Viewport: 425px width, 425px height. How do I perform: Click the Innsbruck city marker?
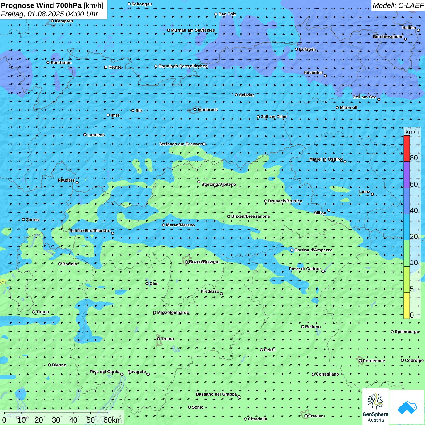click(x=195, y=110)
